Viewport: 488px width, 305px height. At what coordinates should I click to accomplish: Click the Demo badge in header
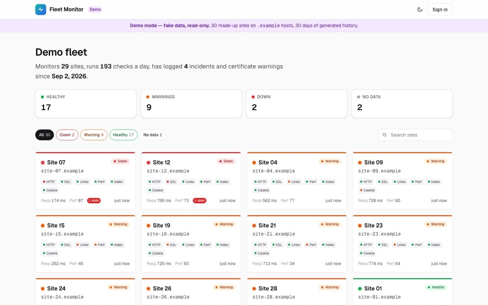[95, 9]
